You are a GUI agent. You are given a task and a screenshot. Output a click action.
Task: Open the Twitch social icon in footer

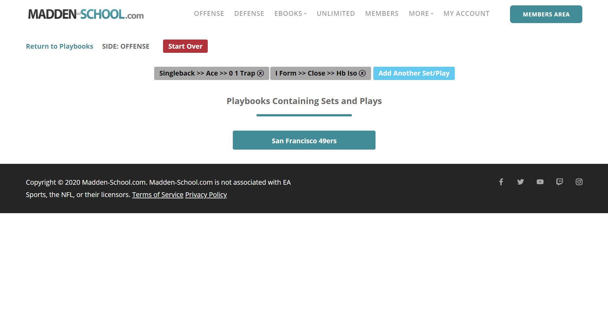click(559, 182)
